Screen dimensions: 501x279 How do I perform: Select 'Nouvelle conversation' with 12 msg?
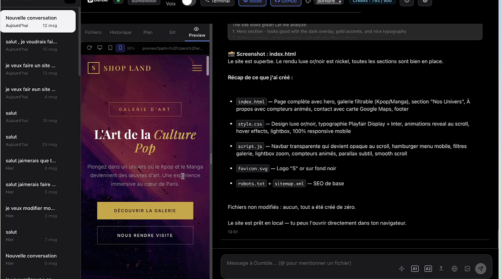pos(38,21)
